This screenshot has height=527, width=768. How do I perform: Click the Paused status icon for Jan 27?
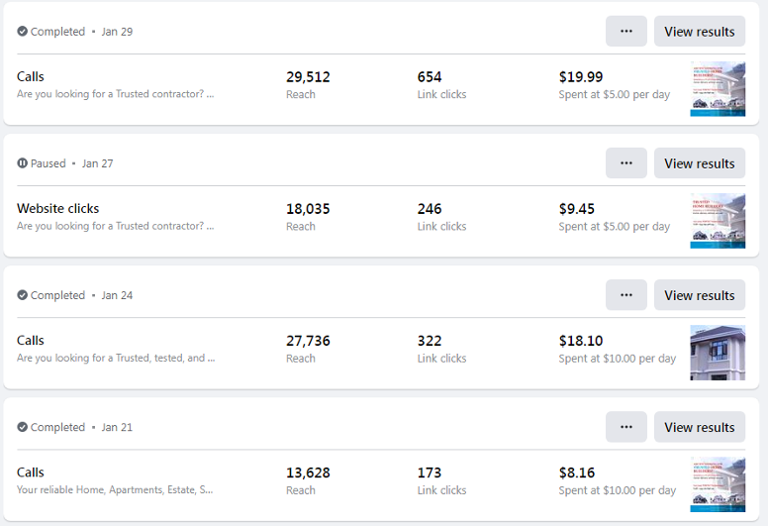point(22,163)
